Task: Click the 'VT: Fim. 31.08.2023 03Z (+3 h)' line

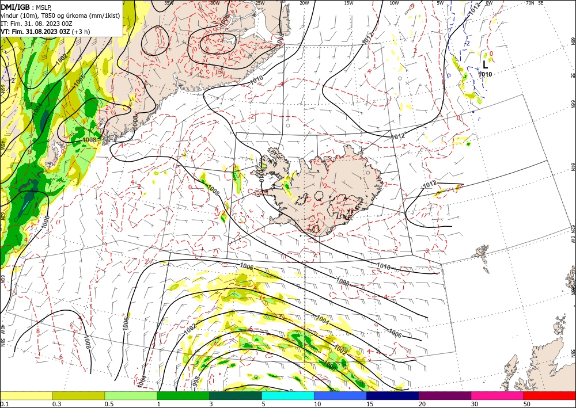Action: (45, 32)
